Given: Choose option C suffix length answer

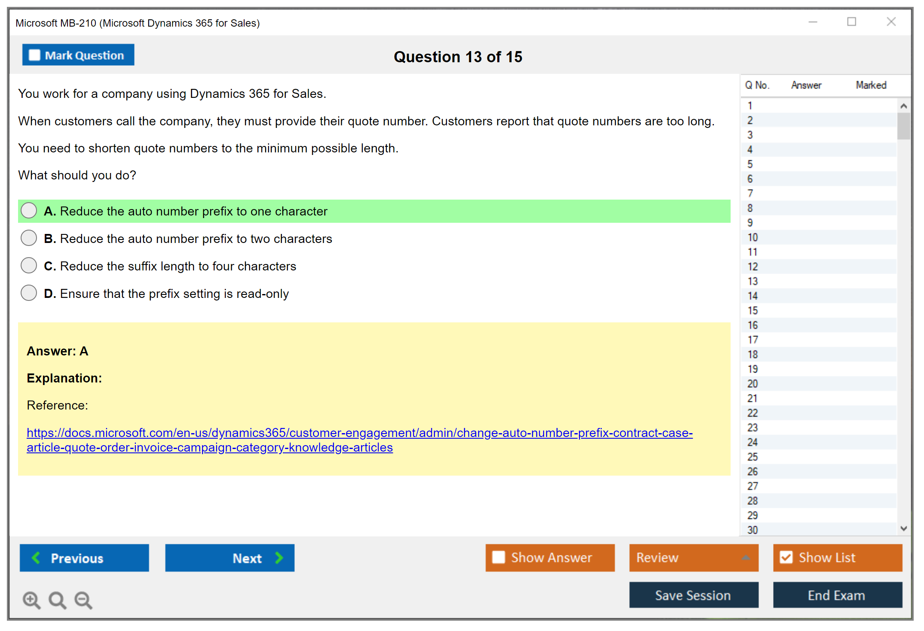Looking at the screenshot, I should [29, 266].
